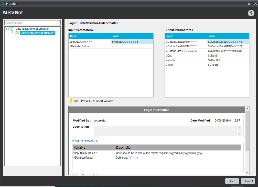Image resolution: width=258 pixels, height=187 pixels.
Task: Click the vYear output value cell
Action: tap(228, 65)
